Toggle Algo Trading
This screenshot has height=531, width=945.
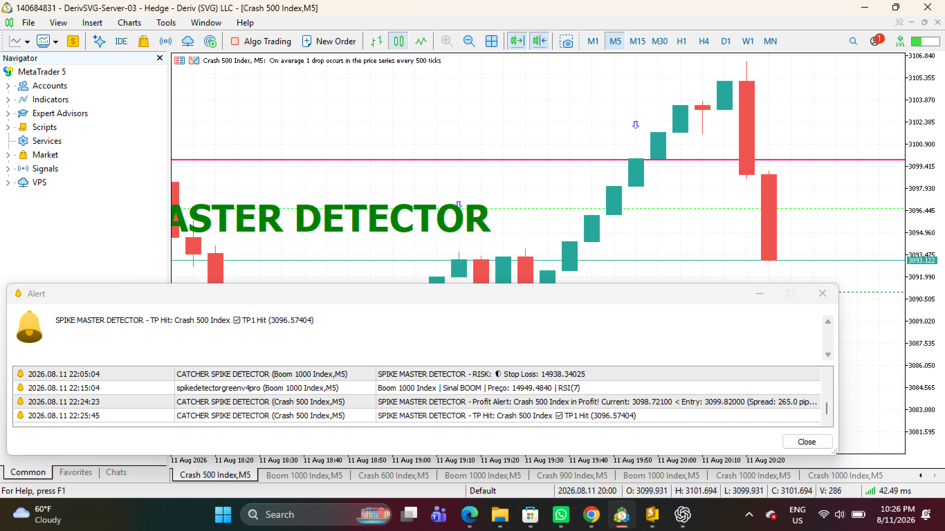pos(261,41)
